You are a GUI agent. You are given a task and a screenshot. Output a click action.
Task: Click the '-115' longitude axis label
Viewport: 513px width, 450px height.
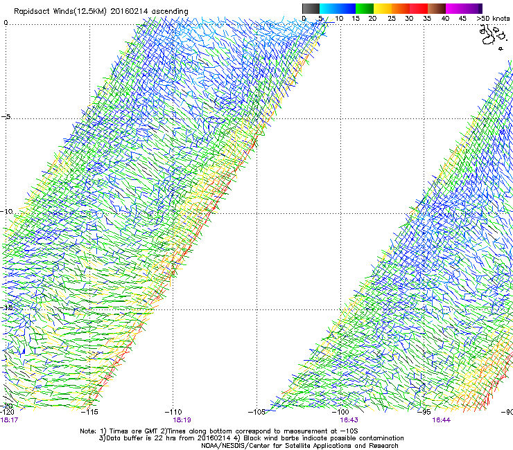pos(89,412)
